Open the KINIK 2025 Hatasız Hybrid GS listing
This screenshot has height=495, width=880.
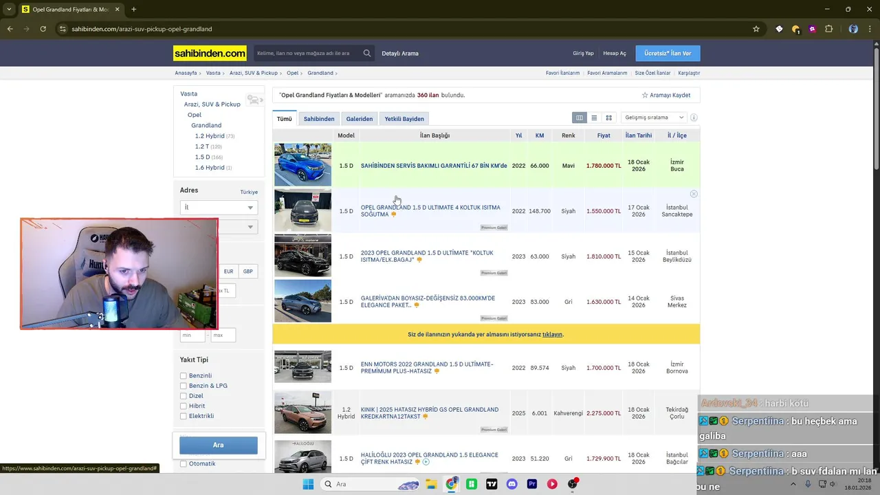tap(429, 413)
